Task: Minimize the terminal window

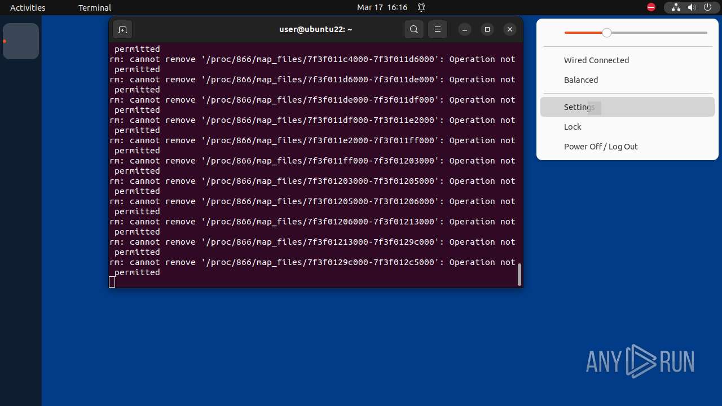Action: click(465, 29)
